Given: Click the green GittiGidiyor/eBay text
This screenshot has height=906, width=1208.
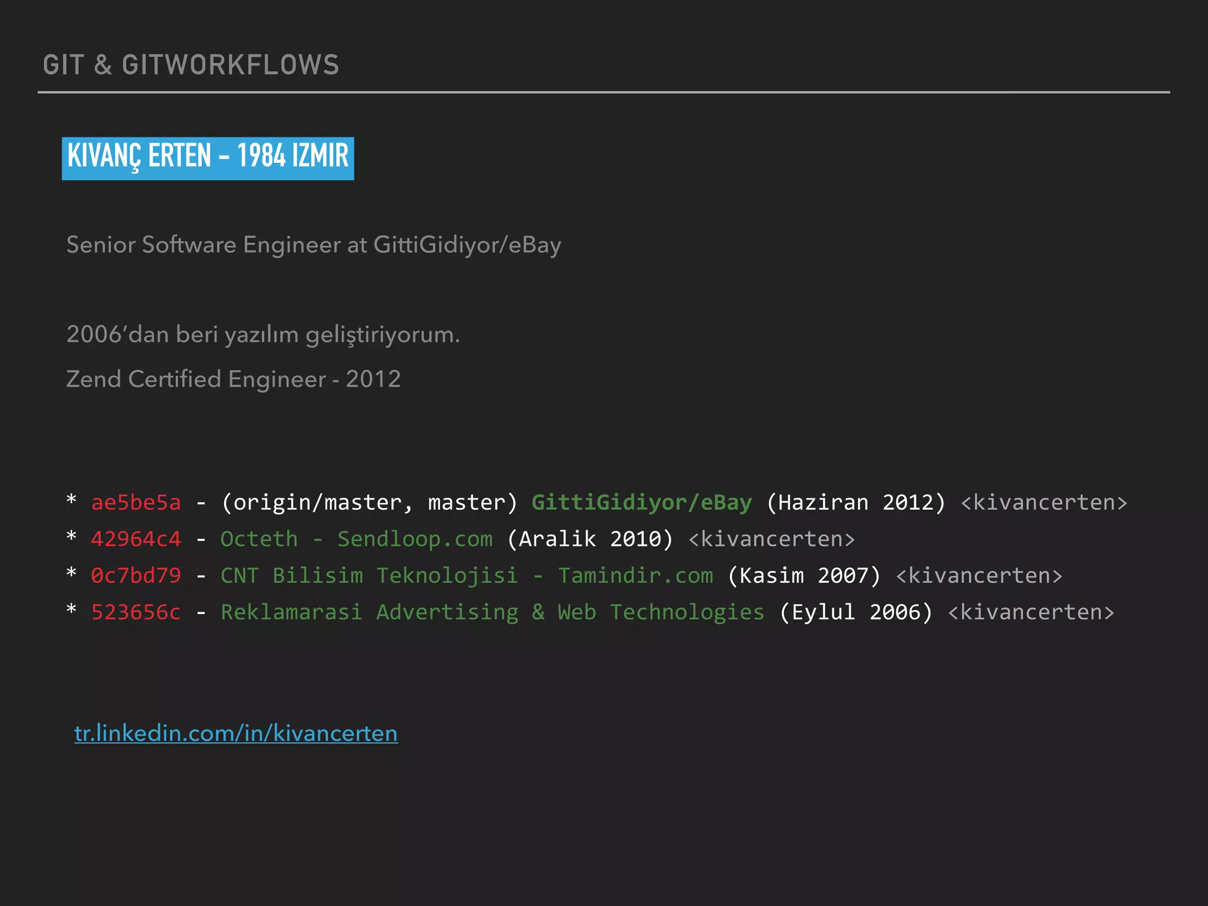Looking at the screenshot, I should 641,503.
